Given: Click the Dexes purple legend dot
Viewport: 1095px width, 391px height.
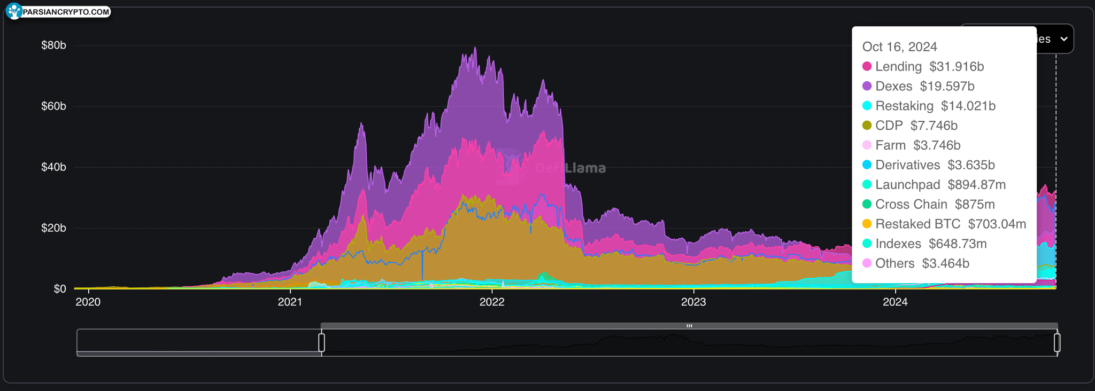Looking at the screenshot, I should tap(867, 87).
